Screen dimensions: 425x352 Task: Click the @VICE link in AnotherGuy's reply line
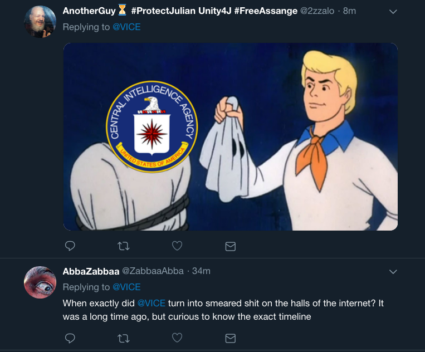click(126, 27)
